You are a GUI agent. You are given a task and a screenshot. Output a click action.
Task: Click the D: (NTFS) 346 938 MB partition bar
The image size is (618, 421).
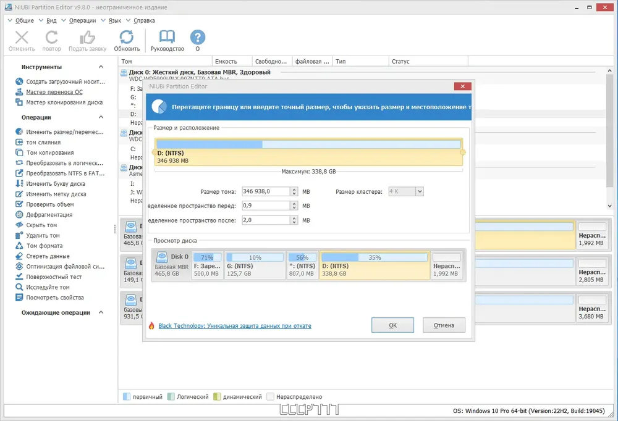(x=308, y=152)
